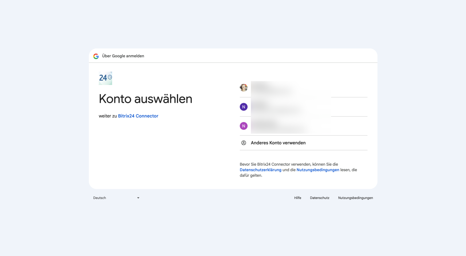Expand the Deutsch language dropdown
466x256 pixels.
click(x=116, y=198)
